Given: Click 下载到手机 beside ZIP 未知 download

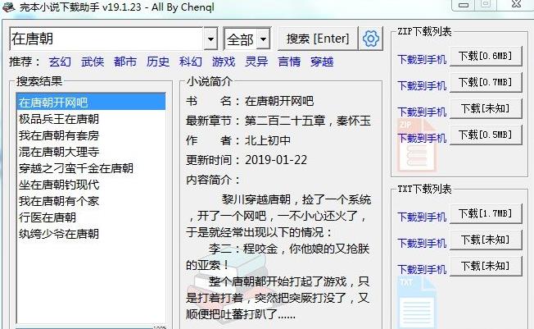Looking at the screenshot, I should pyautogui.click(x=422, y=112).
